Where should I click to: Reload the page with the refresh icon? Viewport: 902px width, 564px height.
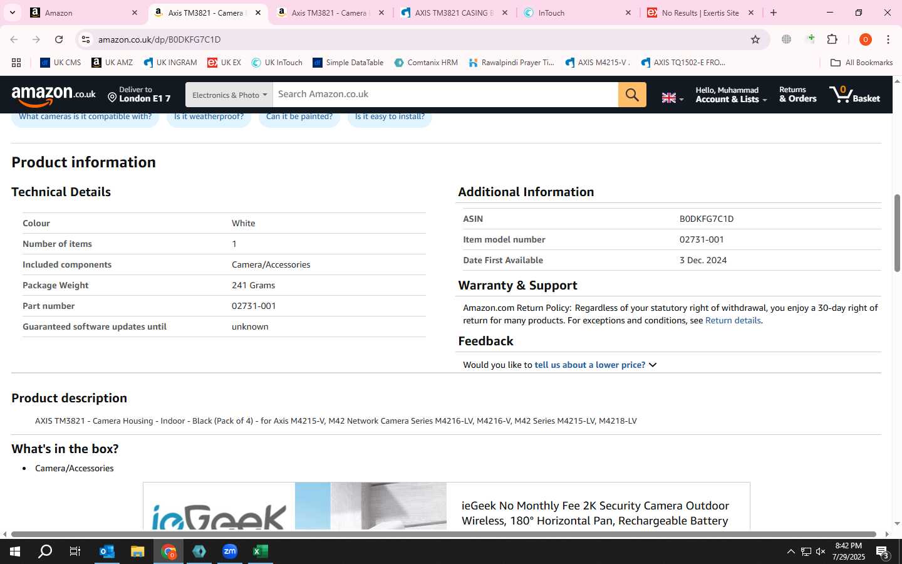click(59, 39)
